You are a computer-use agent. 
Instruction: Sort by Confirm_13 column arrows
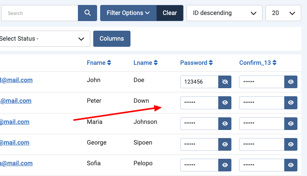pos(274,63)
